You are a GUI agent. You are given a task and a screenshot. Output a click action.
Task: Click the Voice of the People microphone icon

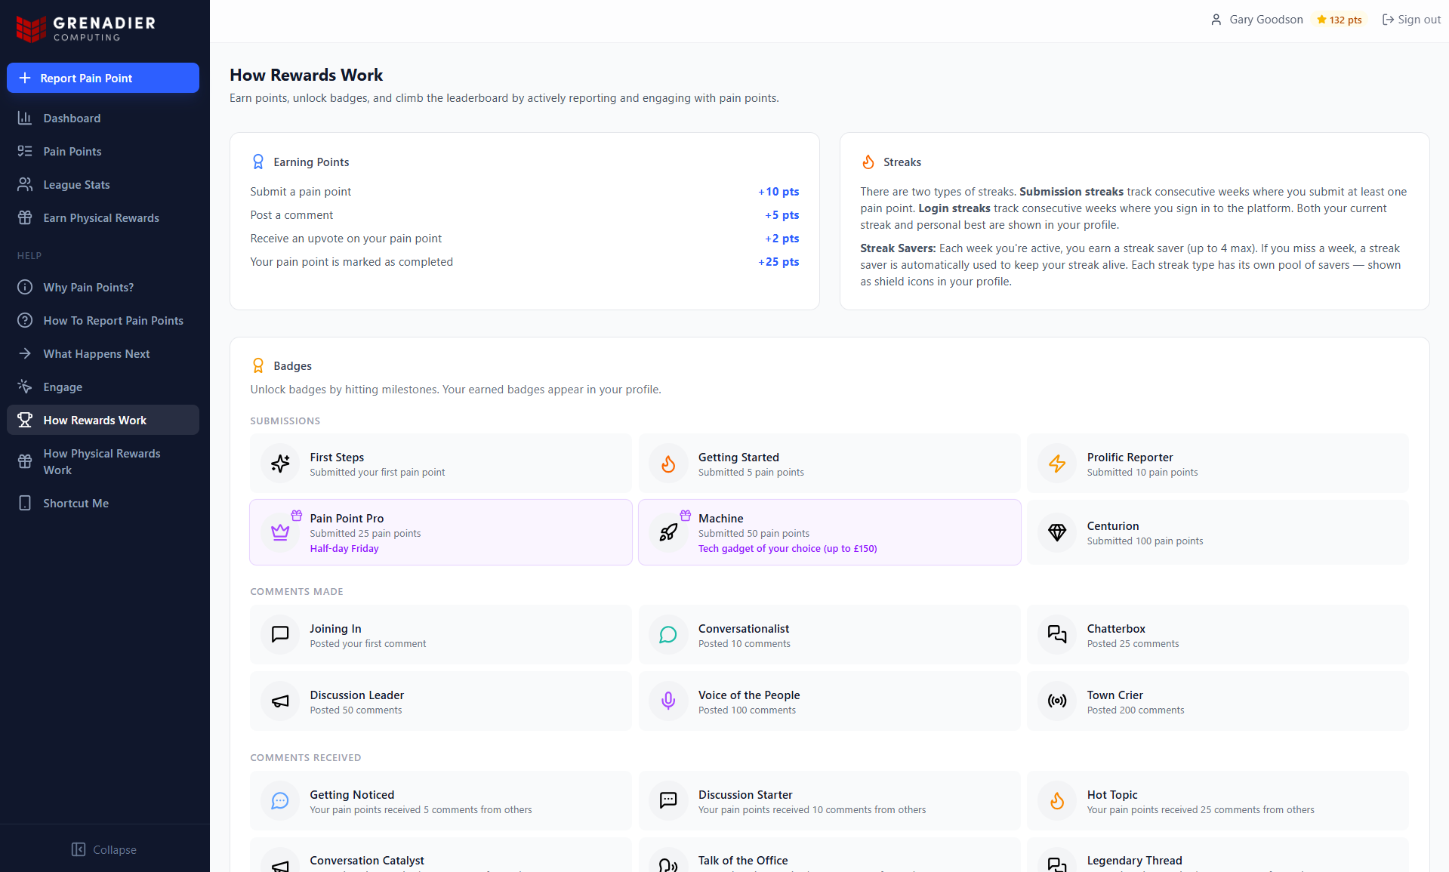pos(668,701)
